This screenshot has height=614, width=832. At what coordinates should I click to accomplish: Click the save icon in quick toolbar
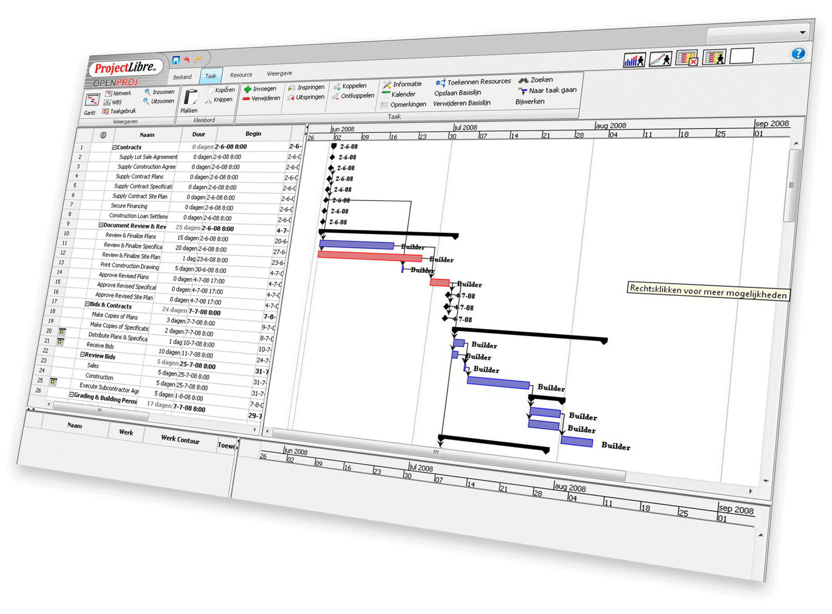point(176,60)
